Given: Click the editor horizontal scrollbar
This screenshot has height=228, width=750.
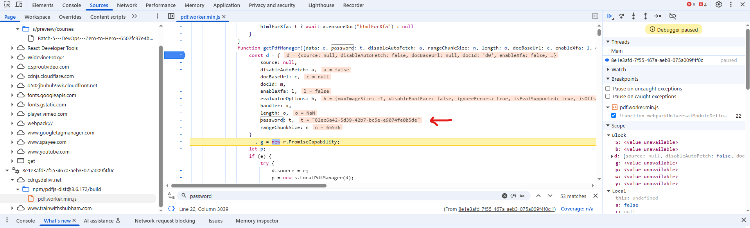Looking at the screenshot, I should coord(249,186).
